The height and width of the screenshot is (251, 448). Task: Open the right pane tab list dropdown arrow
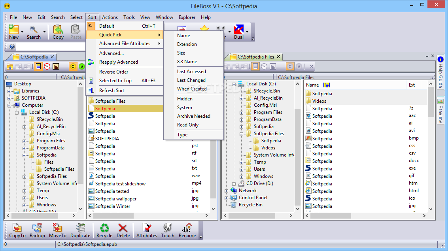tap(427, 57)
